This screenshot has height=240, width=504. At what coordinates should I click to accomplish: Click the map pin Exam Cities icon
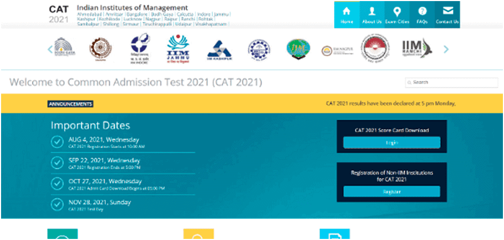click(x=397, y=12)
